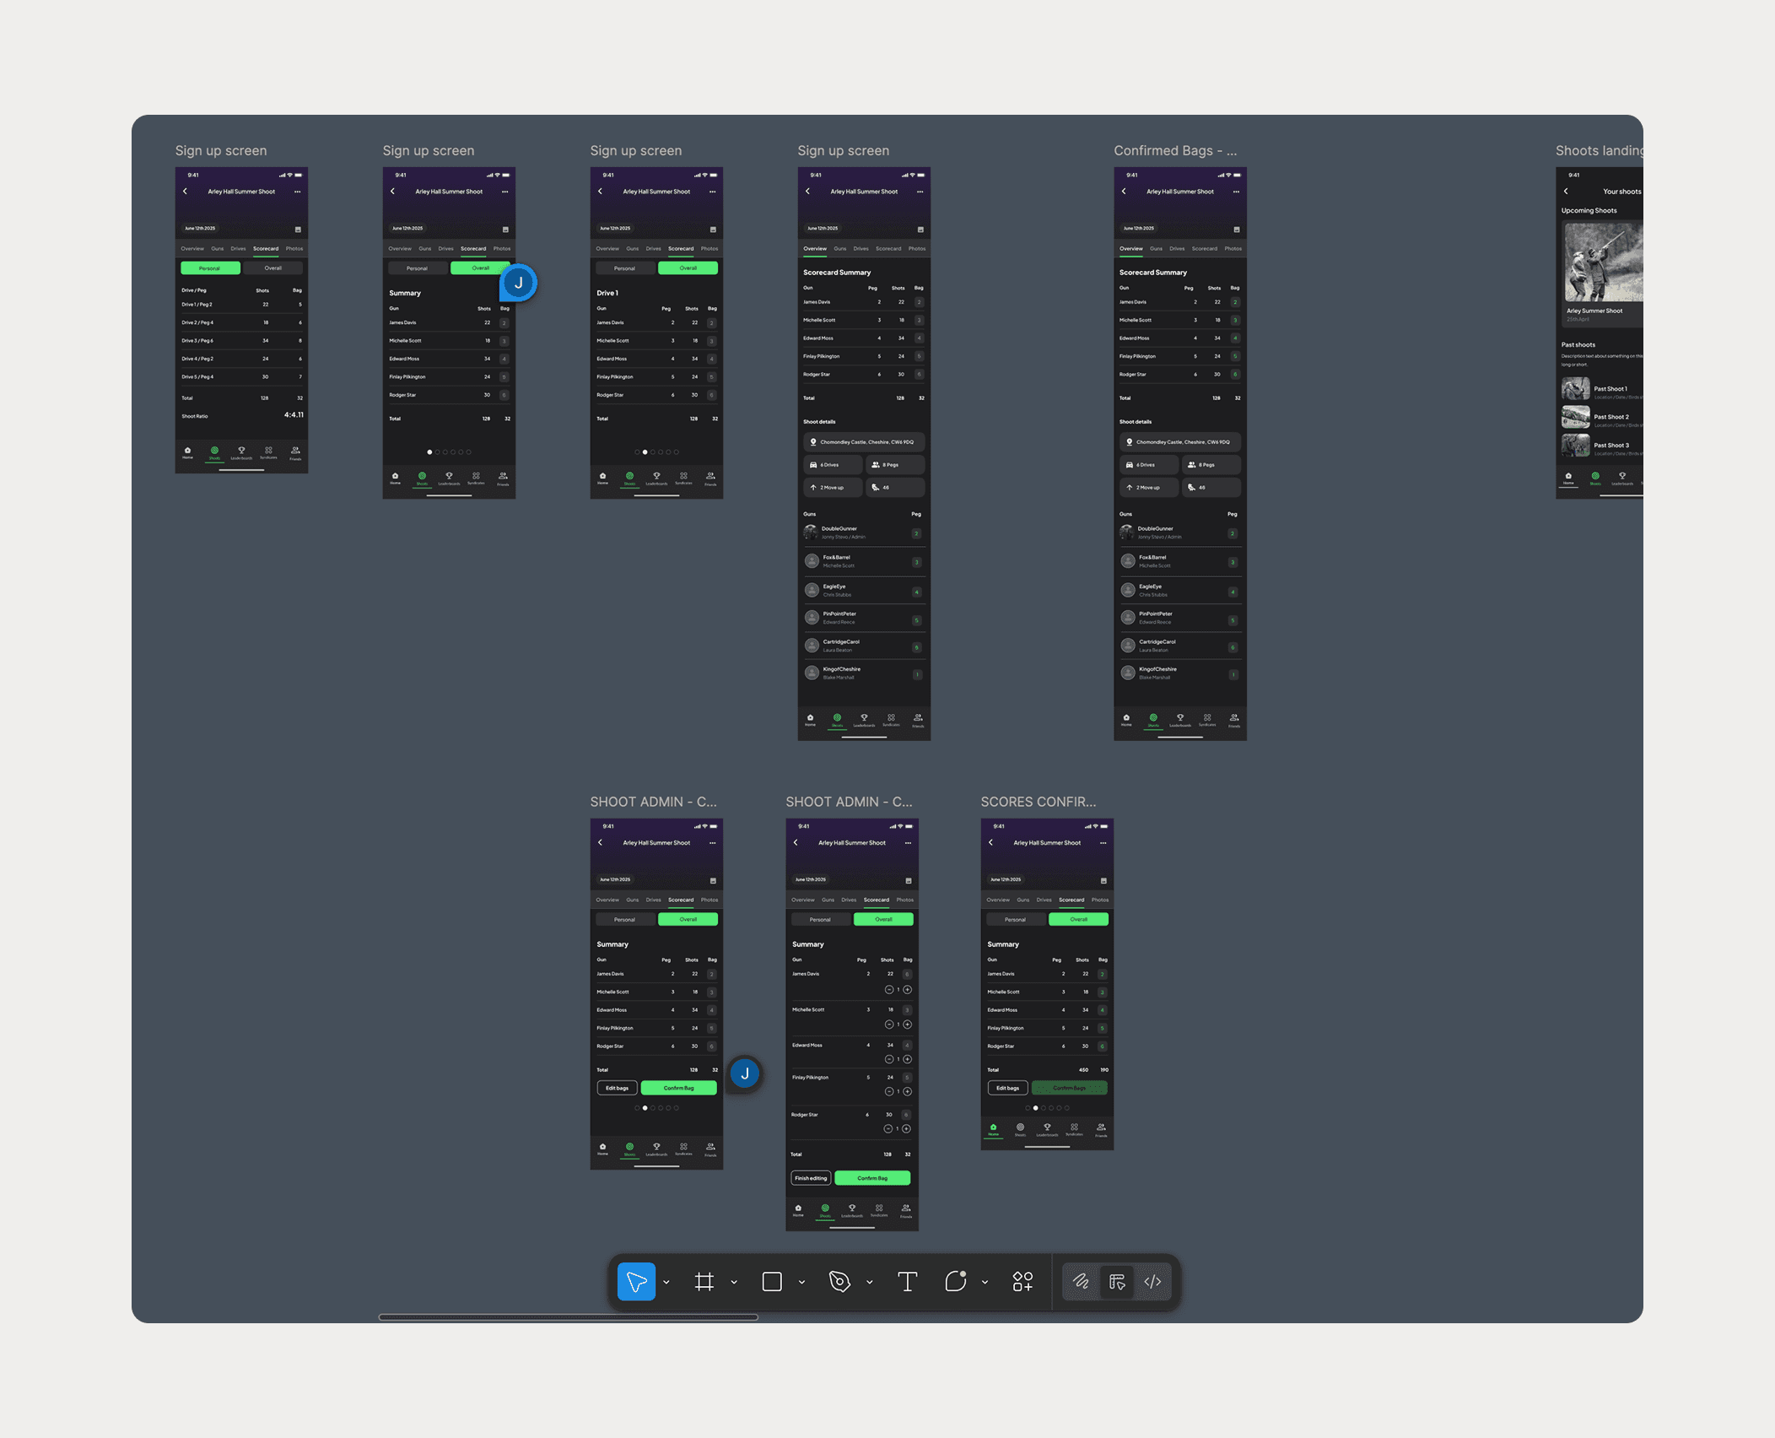Expand Rectangle shape tools dropdown
Viewport: 1775px width, 1438px height.
pyautogui.click(x=801, y=1283)
